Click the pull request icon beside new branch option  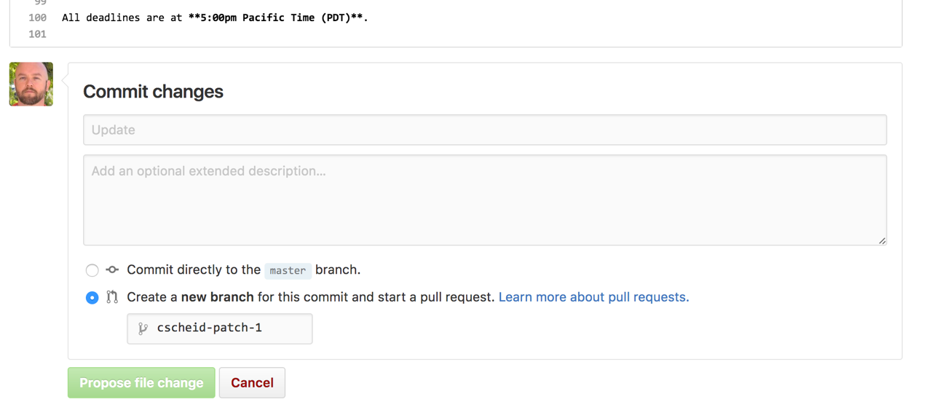(x=112, y=297)
